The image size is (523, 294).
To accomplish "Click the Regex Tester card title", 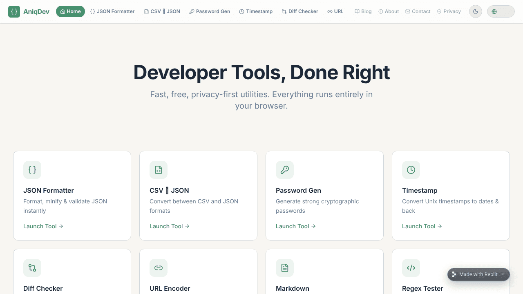I will [422, 288].
